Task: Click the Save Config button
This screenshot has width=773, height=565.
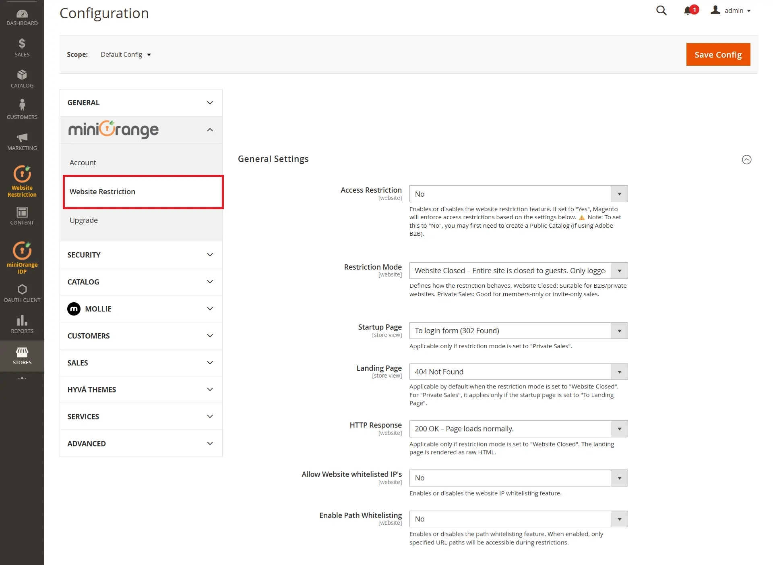Action: [718, 54]
